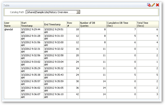
Task: Click the End Timestamp column header
Action: pyautogui.click(x=55, y=24)
